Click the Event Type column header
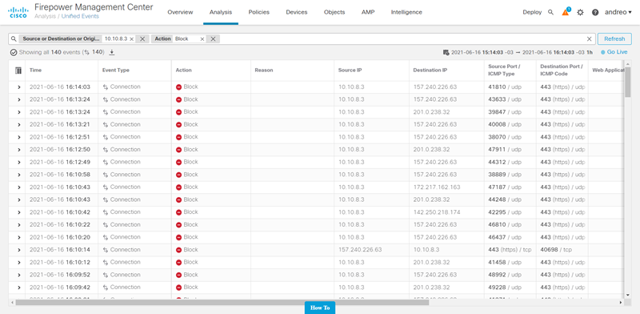This screenshot has height=314, width=640. point(116,70)
